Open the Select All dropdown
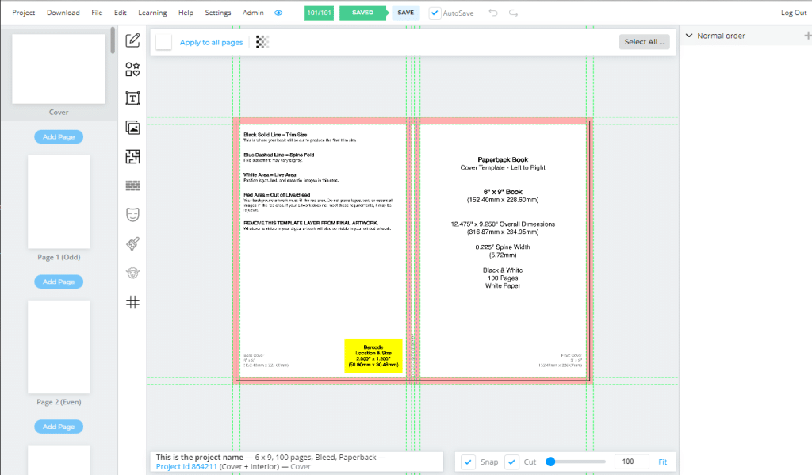This screenshot has height=475, width=812. coord(644,42)
